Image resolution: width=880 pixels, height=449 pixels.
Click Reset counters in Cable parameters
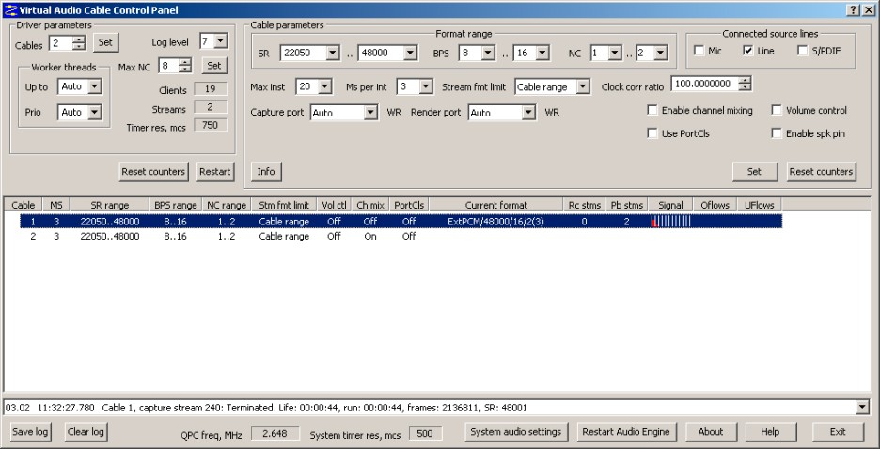[821, 172]
